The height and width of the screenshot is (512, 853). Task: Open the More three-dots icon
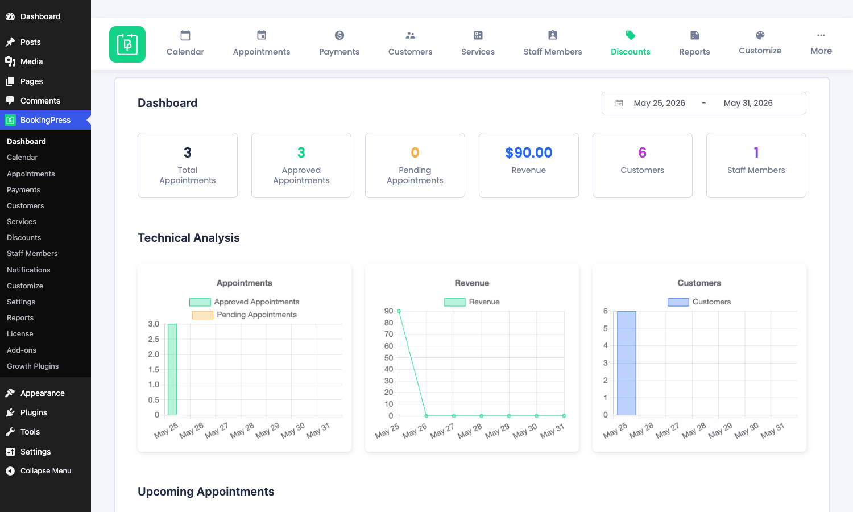821,35
